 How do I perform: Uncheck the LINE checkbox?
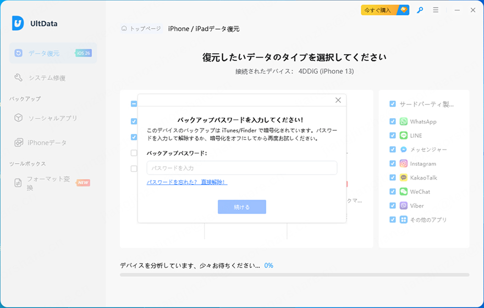[x=392, y=136]
